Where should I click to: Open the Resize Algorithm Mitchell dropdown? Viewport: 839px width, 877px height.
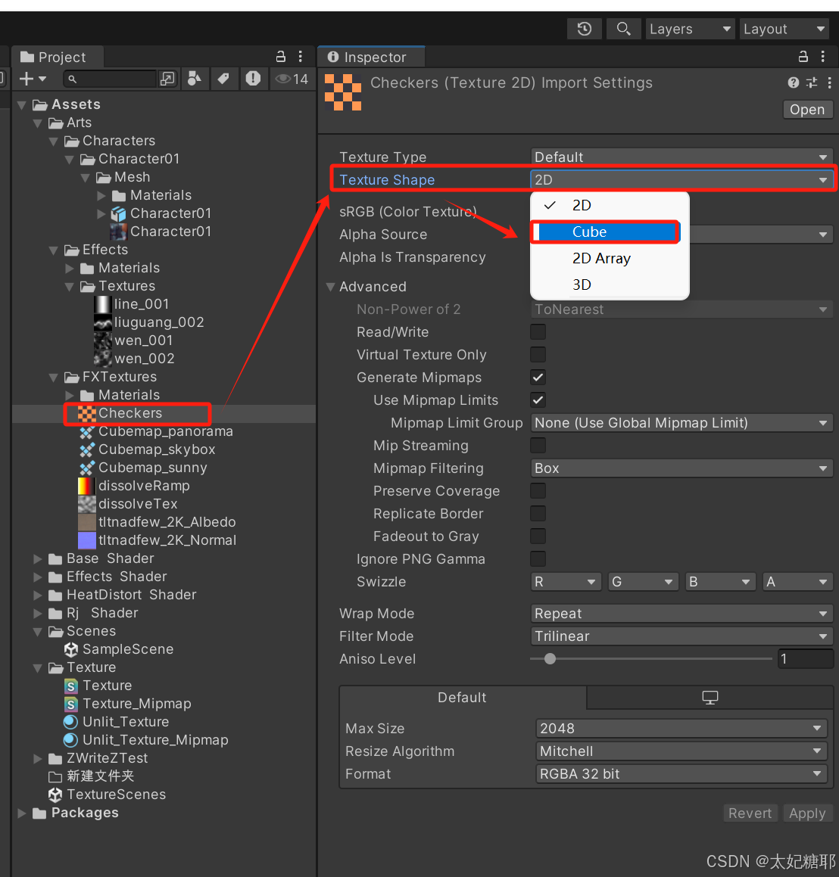pos(681,751)
